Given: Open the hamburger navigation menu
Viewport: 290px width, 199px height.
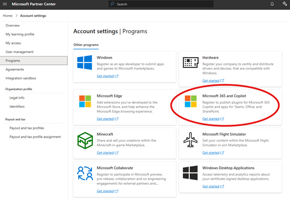Looking at the screenshot, I should click(x=5, y=4).
